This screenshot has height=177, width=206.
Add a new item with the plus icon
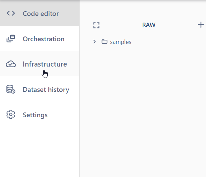coord(201,25)
